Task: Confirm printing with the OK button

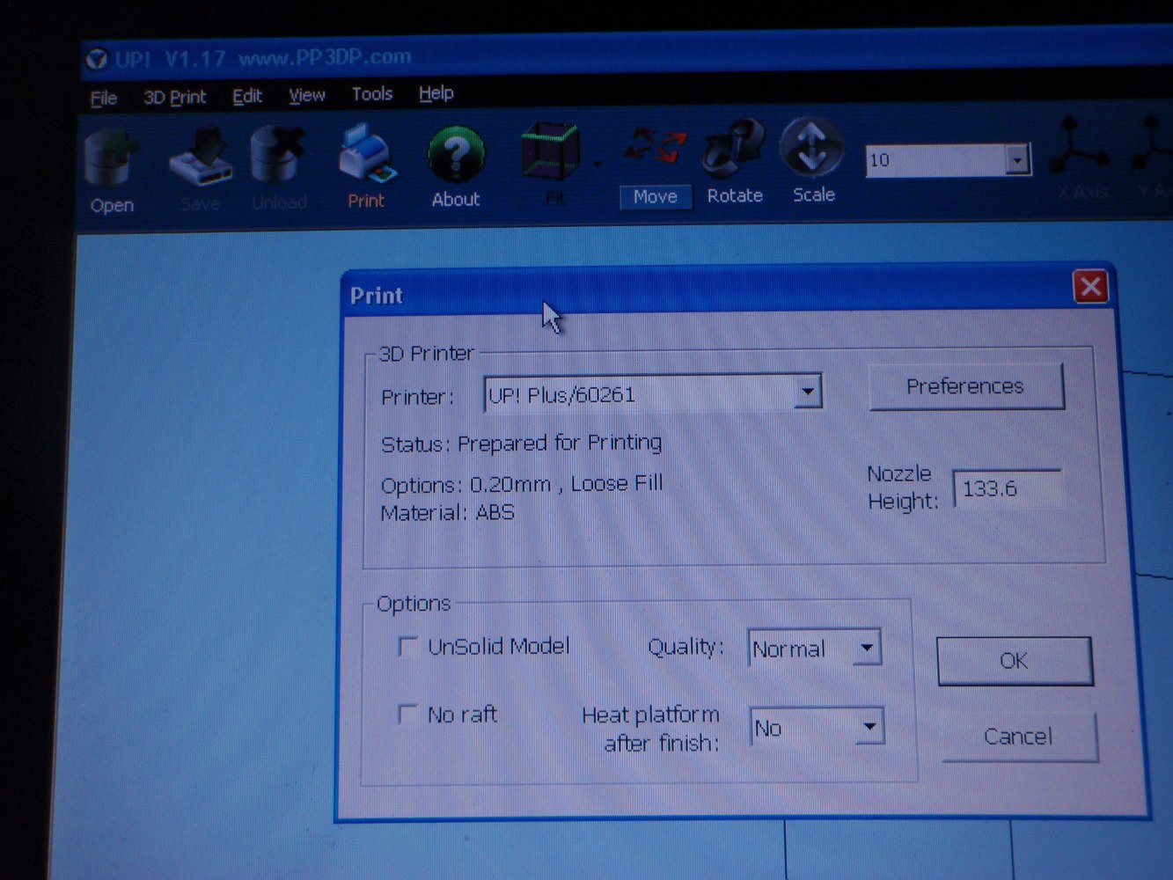Action: 1014,661
